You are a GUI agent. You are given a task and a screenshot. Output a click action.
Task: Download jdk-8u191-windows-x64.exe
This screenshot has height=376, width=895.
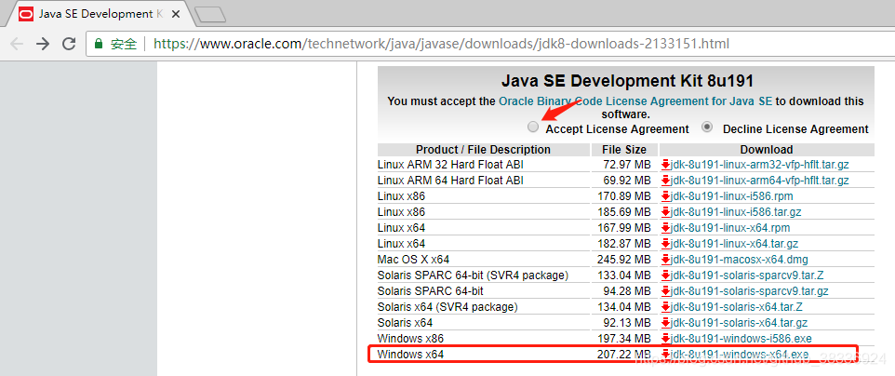click(x=740, y=355)
